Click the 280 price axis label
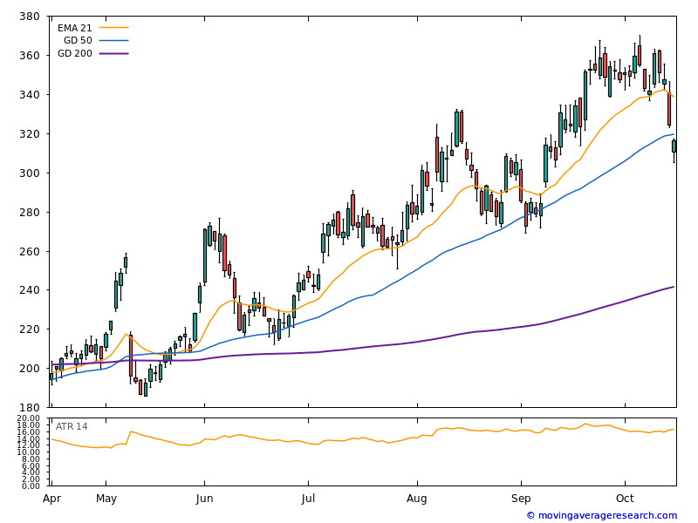This screenshot has height=523, width=698. coord(30,212)
